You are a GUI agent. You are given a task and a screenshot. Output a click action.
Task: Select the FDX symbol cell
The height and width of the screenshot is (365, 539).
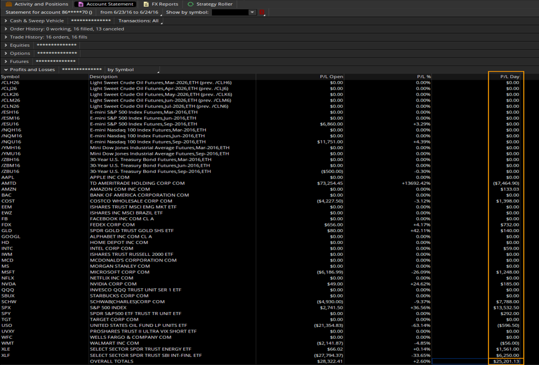click(6, 225)
